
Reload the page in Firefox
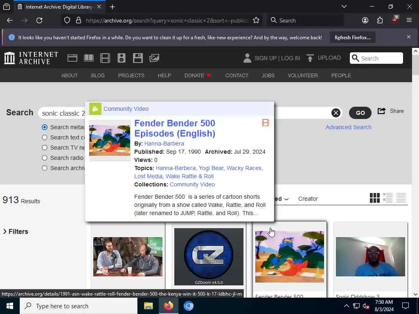pos(39,20)
